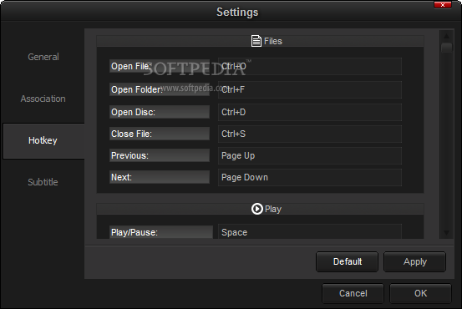This screenshot has width=462, height=309.
Task: Click the Default button
Action: [347, 261]
